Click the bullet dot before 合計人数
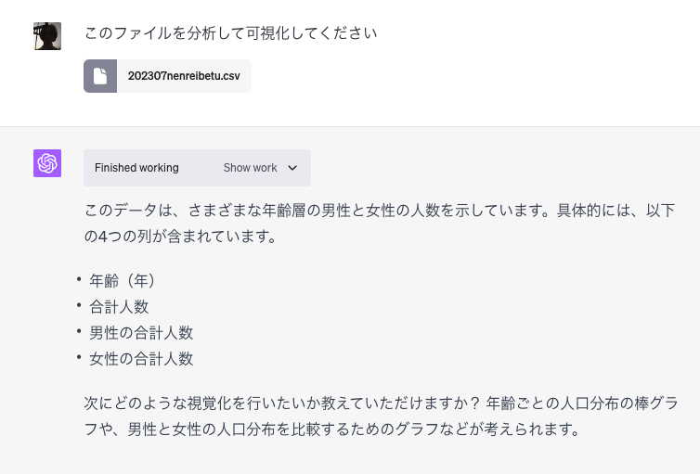 click(x=80, y=304)
